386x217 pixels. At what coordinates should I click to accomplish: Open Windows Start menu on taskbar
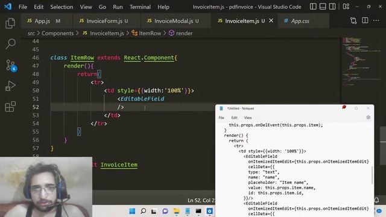(132, 211)
